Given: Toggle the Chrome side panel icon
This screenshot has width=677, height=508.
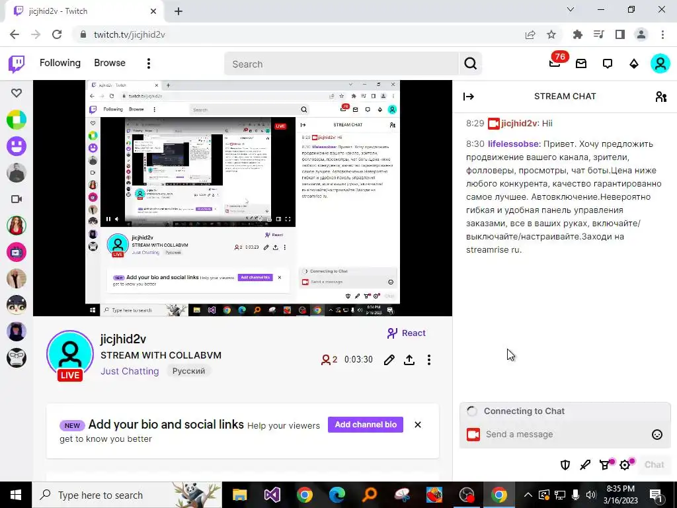Looking at the screenshot, I should (620, 34).
